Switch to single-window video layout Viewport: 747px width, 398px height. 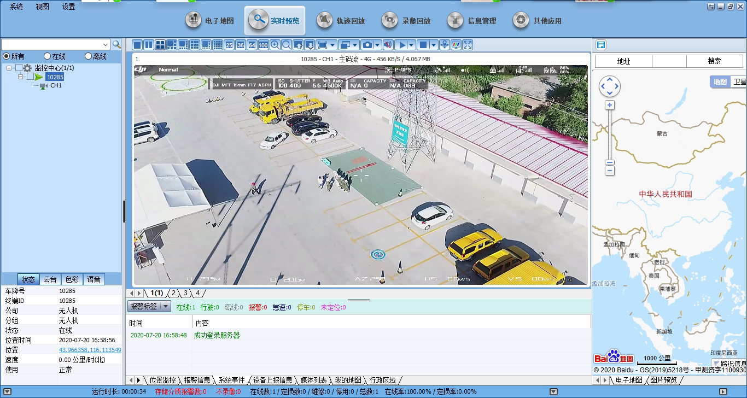pos(137,45)
